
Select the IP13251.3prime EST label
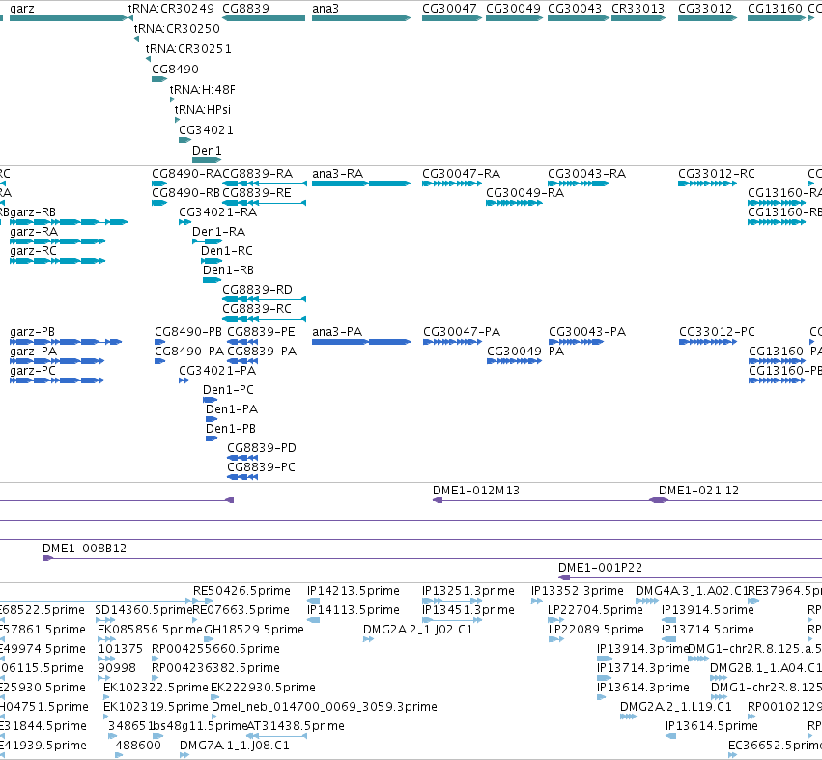468,591
